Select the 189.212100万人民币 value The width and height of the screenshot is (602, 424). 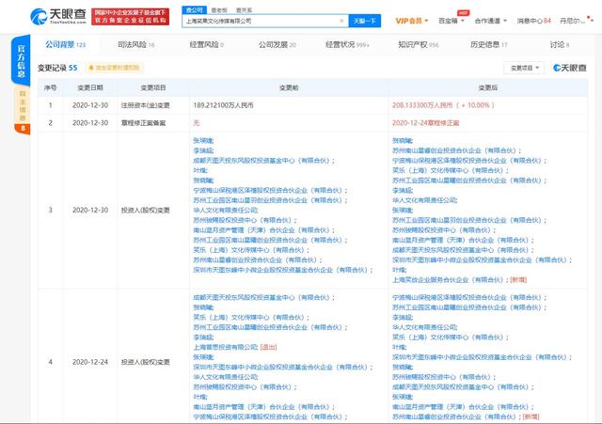223,105
